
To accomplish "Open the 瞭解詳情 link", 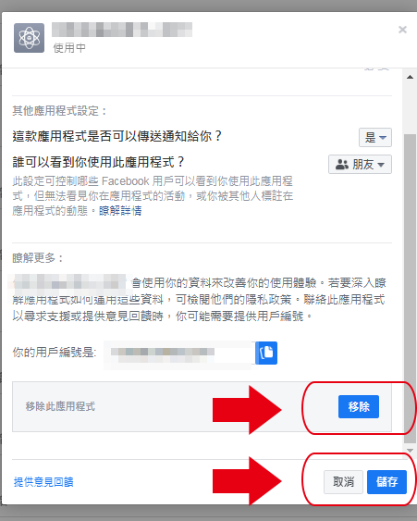I will [120, 211].
